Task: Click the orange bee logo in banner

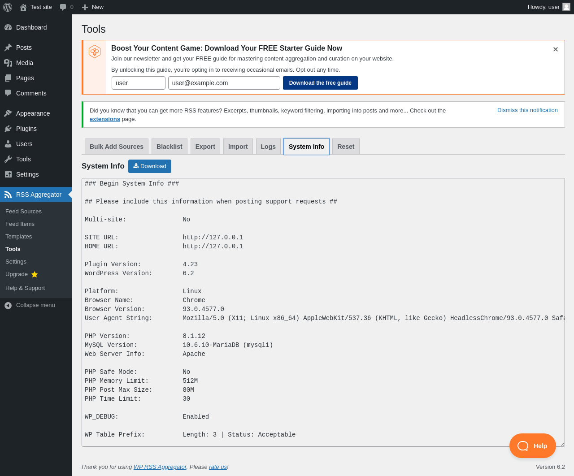Action: click(x=95, y=52)
